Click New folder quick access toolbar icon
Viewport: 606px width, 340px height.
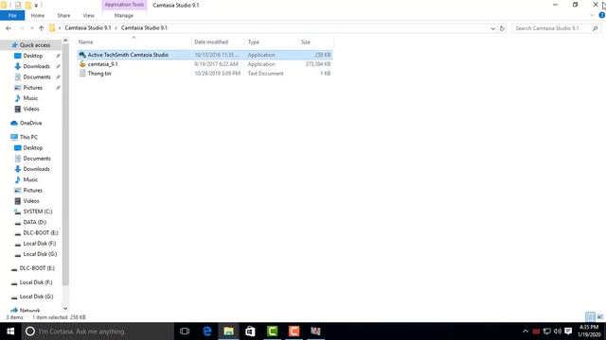(27, 5)
